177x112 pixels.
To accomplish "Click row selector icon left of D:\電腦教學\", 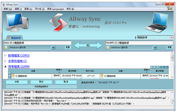I will click(10, 76).
